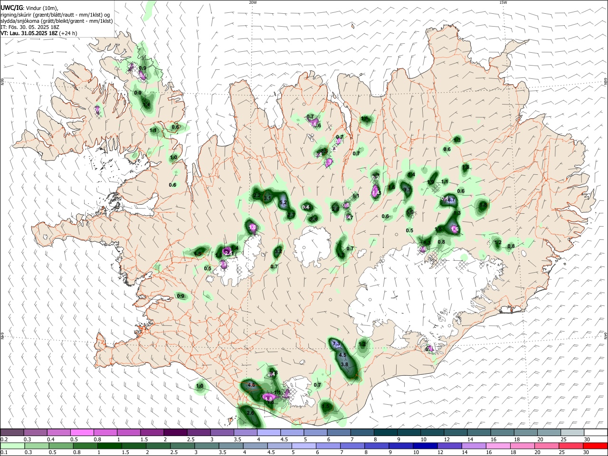This screenshot has width=608, height=456.
Task: Click the '0.2' label under the snow legend
Action: click(x=4, y=439)
